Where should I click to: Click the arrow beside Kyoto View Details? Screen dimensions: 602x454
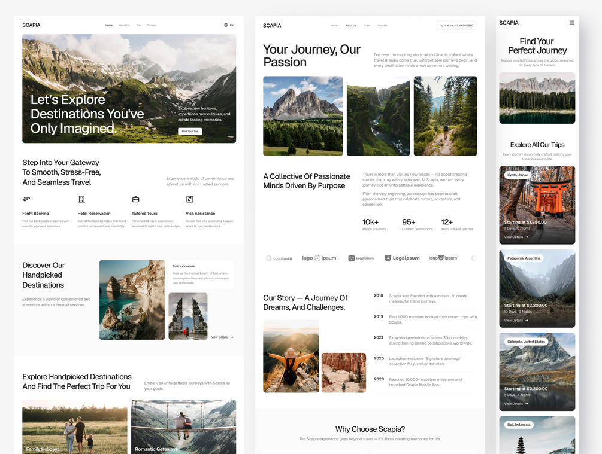(x=527, y=237)
